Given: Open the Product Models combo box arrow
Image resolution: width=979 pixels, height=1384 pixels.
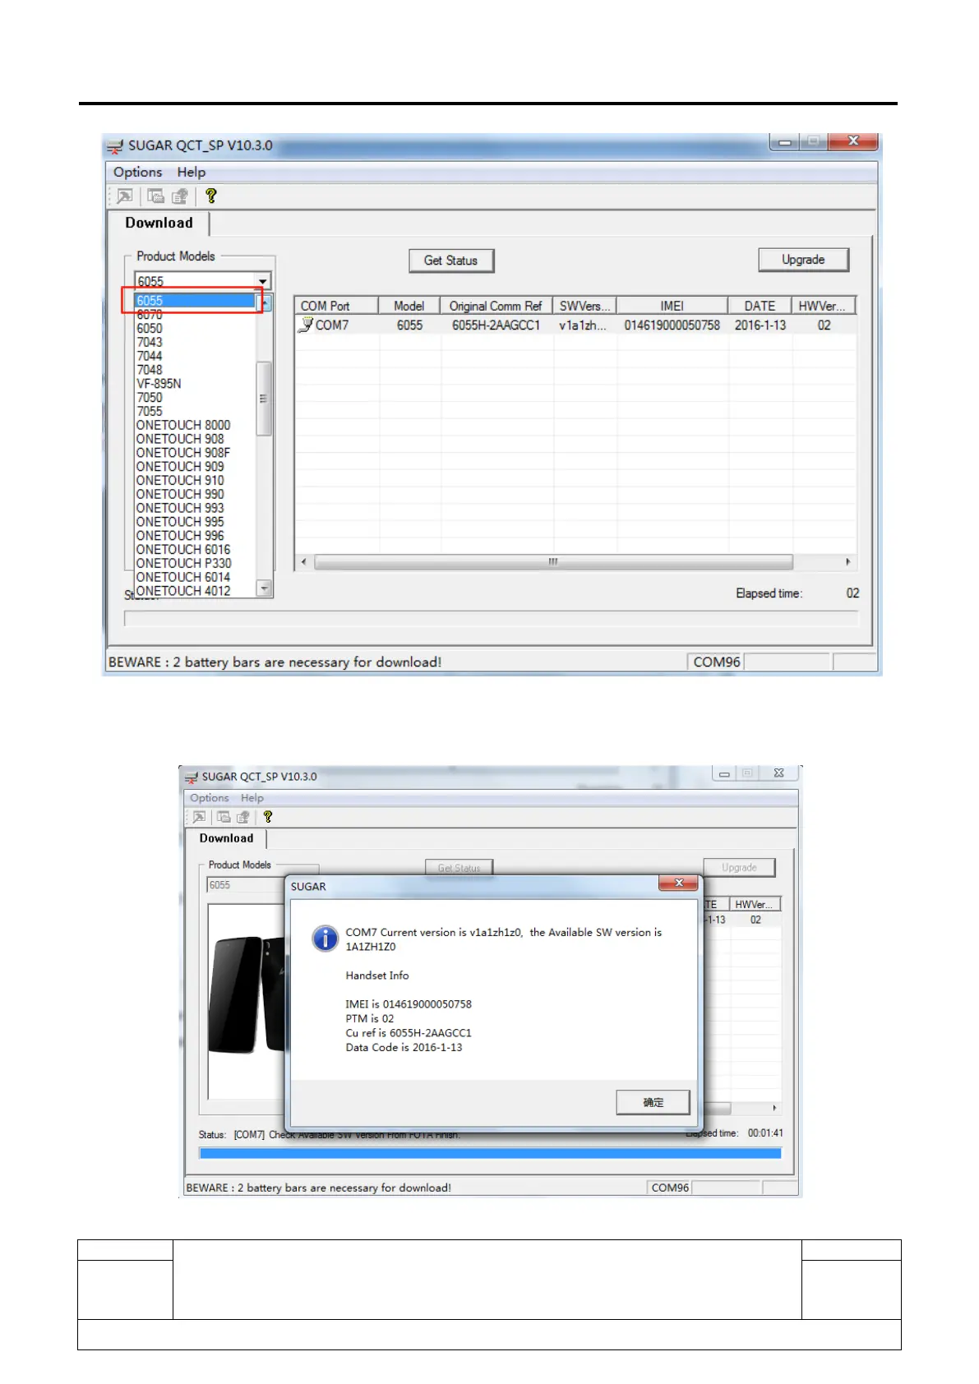Looking at the screenshot, I should 262,281.
